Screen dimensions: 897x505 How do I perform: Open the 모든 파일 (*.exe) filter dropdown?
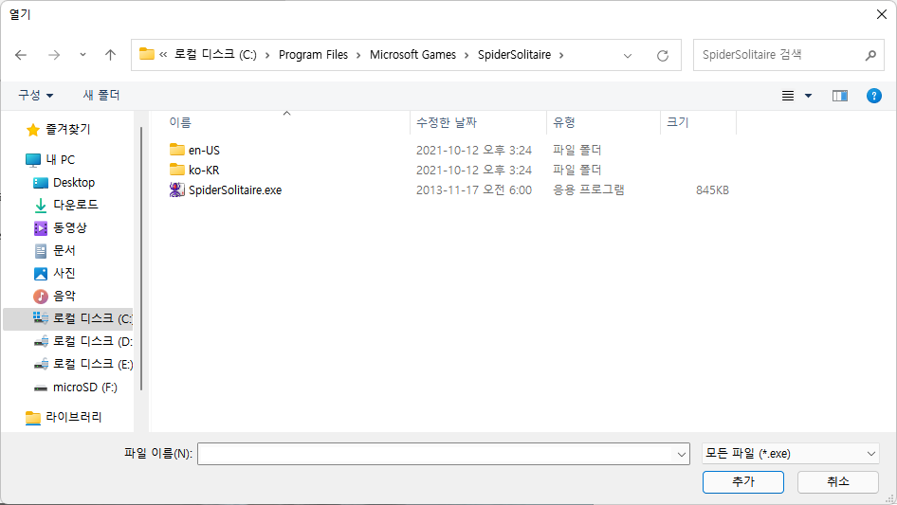tap(790, 454)
